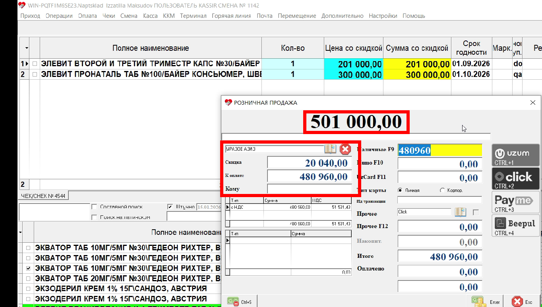
Task: Click the Ид транзакции input field
Action: 439,200
